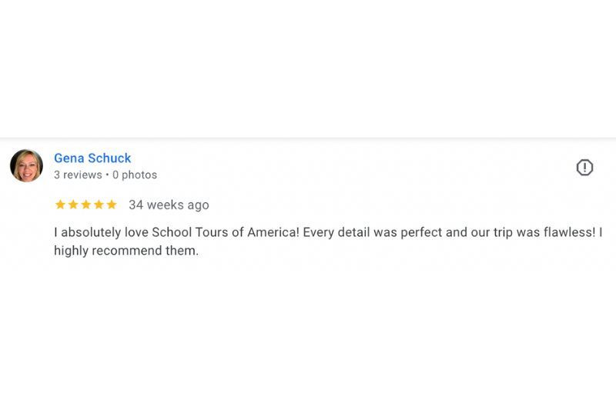Click the word "weeks" in the timestamp
616x410 pixels.
[164, 205]
